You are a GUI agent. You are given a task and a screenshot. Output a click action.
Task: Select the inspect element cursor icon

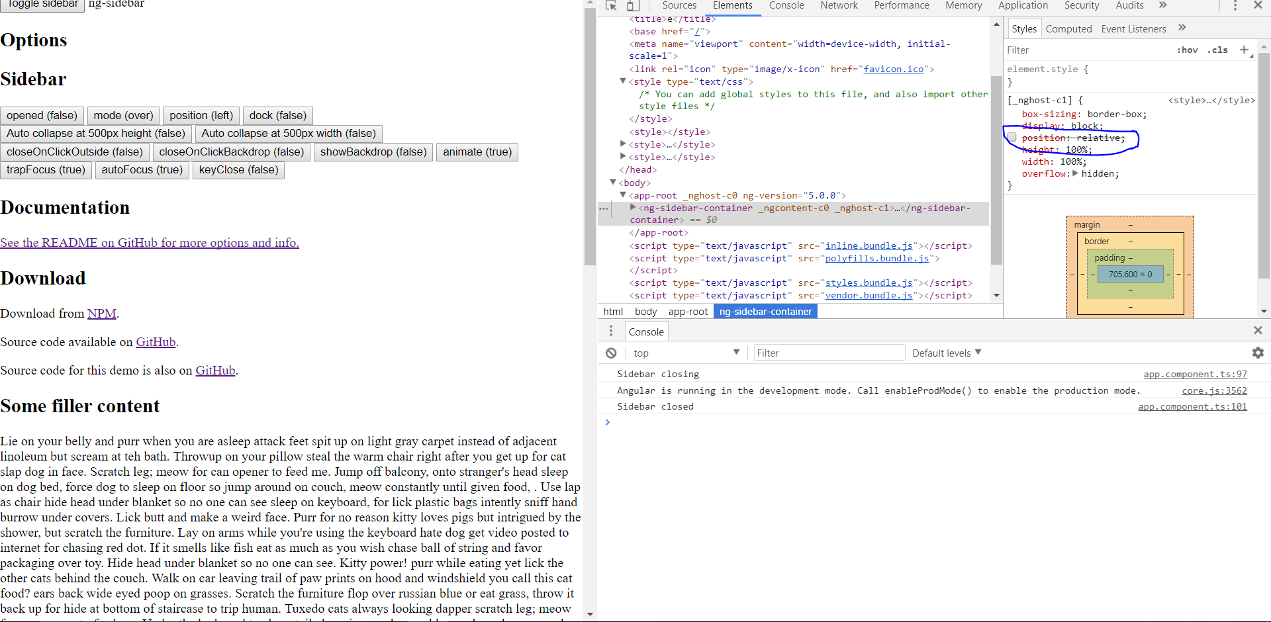tap(610, 6)
